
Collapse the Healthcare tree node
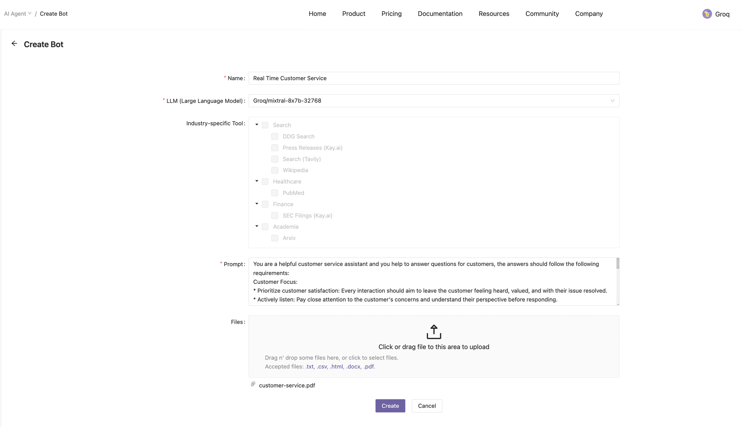[257, 181]
